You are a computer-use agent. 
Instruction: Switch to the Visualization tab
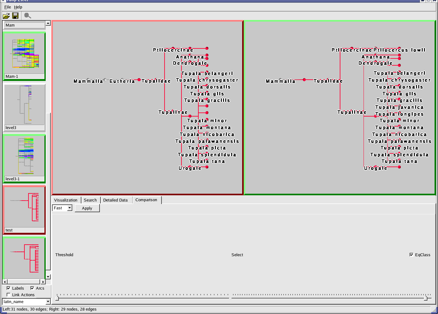[66, 200]
